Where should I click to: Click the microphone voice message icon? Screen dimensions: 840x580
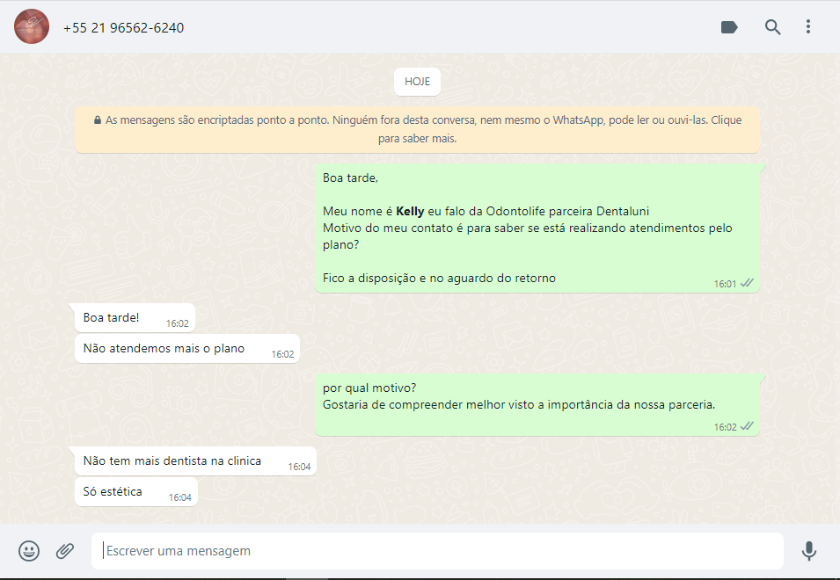pyautogui.click(x=808, y=551)
